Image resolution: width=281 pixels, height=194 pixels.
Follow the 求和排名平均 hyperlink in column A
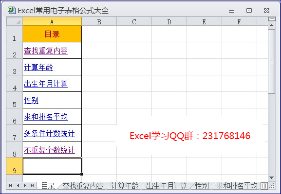[46, 117]
